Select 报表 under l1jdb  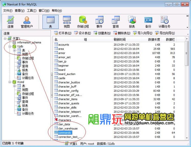tap(25, 70)
